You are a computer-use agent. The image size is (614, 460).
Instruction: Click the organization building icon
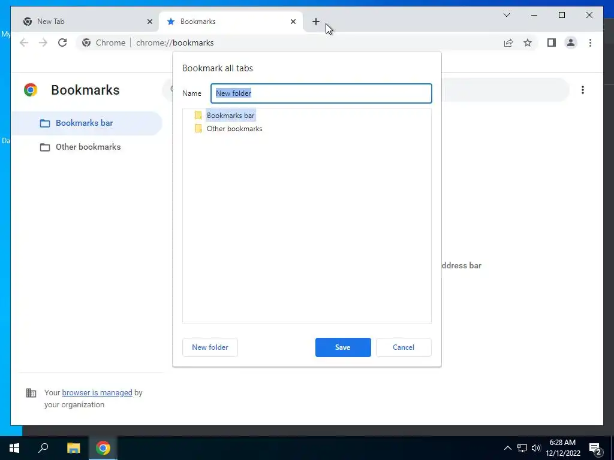(31, 393)
